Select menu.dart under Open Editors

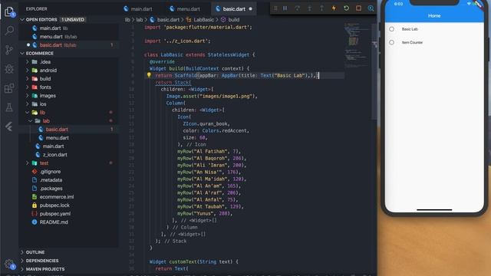[x=51, y=37]
